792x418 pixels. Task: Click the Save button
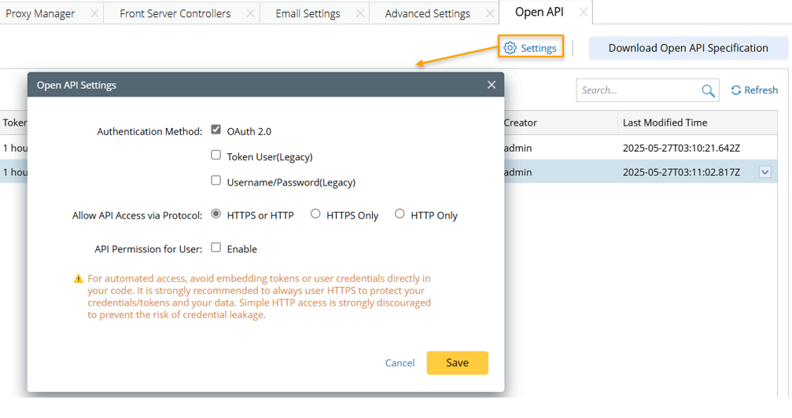(457, 363)
